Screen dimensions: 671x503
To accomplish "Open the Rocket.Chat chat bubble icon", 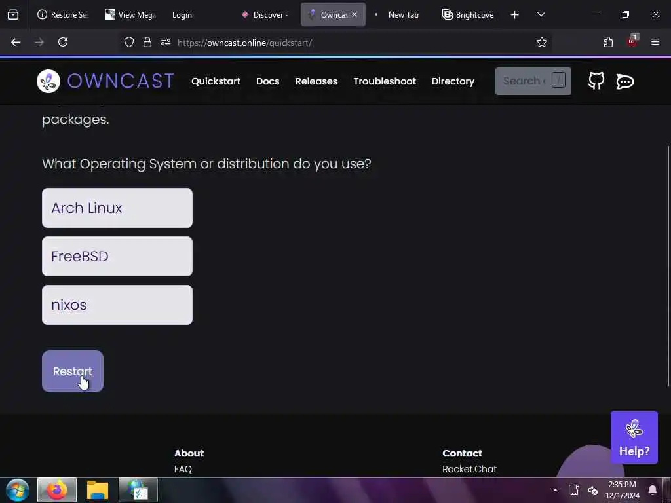I will pos(624,81).
